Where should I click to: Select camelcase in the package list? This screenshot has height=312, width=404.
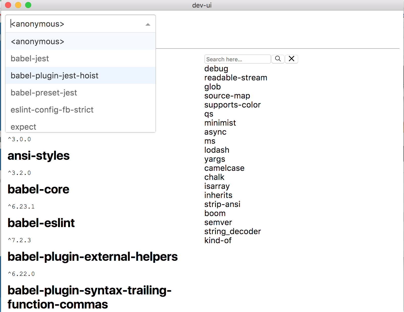224,168
